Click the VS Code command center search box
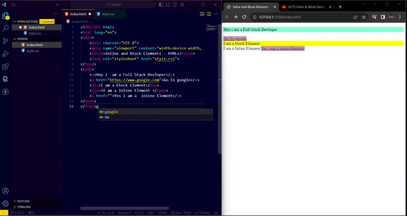 (x=113, y=5)
